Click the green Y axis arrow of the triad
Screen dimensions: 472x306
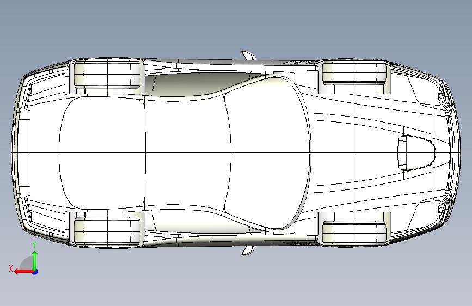pyautogui.click(x=35, y=260)
